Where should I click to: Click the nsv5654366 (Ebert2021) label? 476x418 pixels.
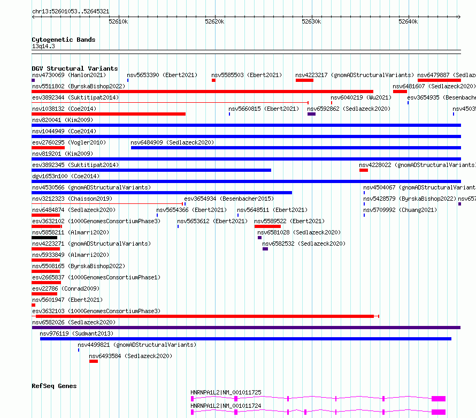pyautogui.click(x=191, y=210)
